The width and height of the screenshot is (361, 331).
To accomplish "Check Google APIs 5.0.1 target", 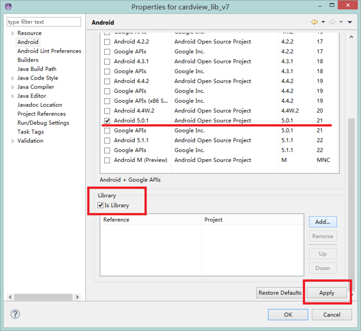I will [107, 131].
